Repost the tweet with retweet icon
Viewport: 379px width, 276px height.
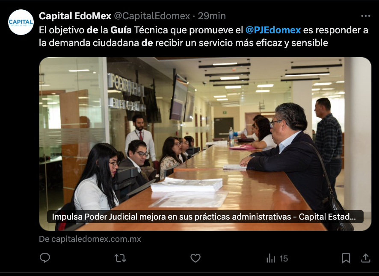pos(120,258)
